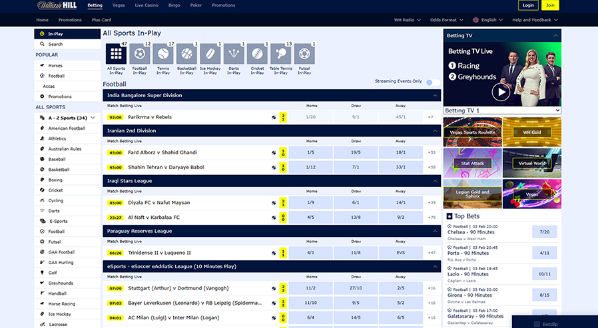Open stats icon for Fard Alborz v Shahid Ghandi
598x328 pixels.
pyautogui.click(x=274, y=153)
